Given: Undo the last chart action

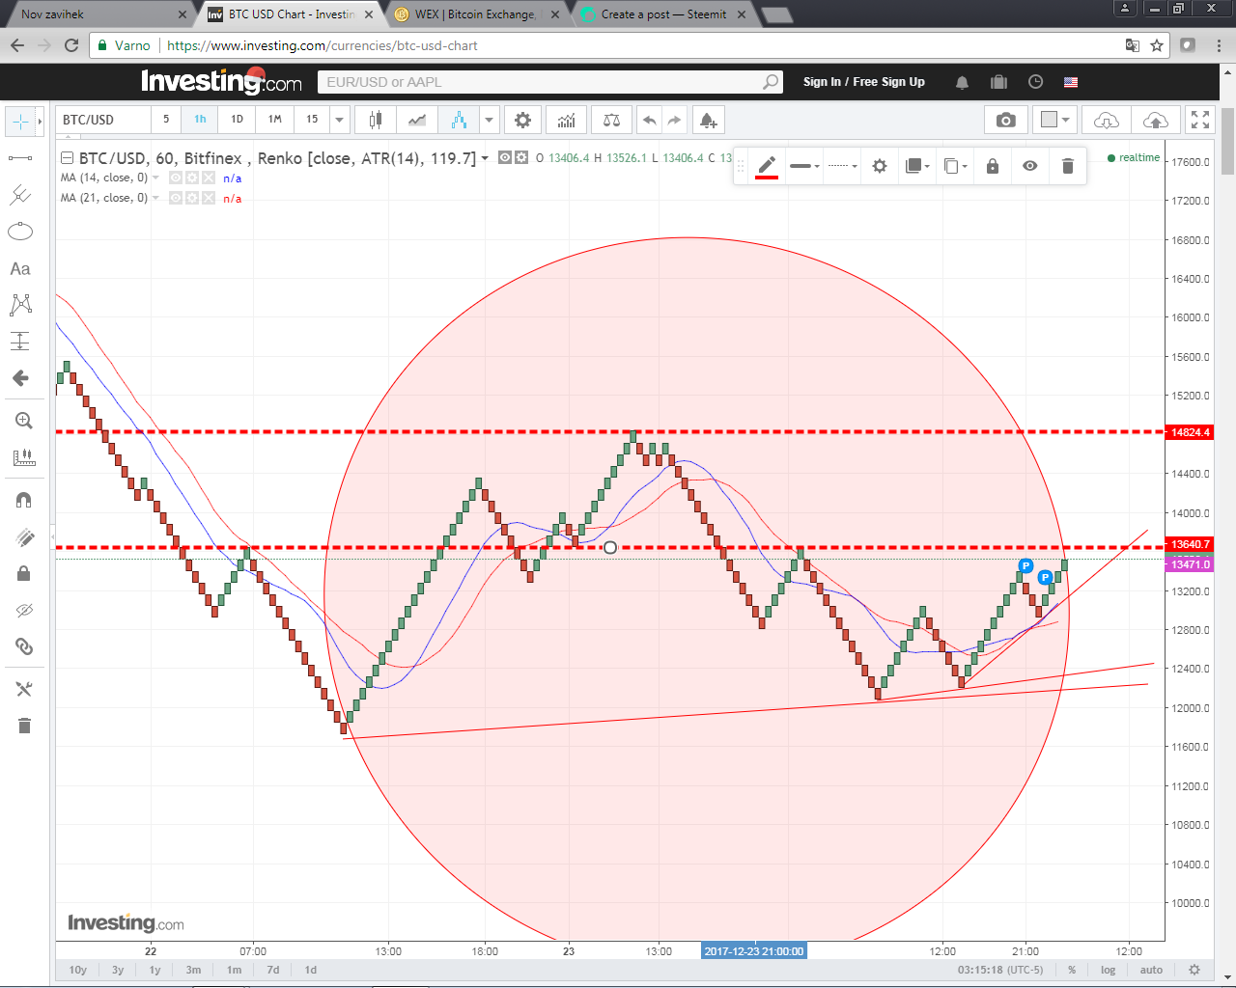Looking at the screenshot, I should (650, 120).
